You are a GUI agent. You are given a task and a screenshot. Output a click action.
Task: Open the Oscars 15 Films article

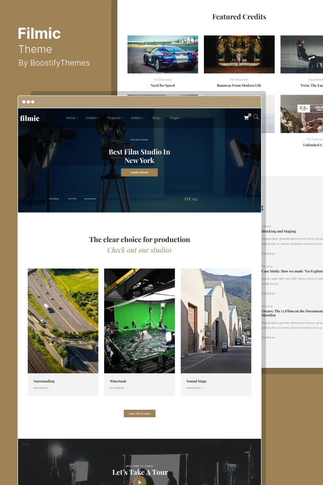pyautogui.click(x=292, y=313)
